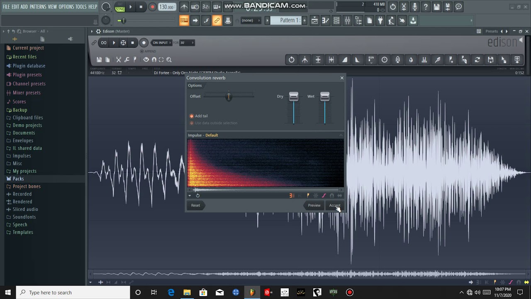
Task: Toggle the orange link toolbar button
Action: (217, 21)
